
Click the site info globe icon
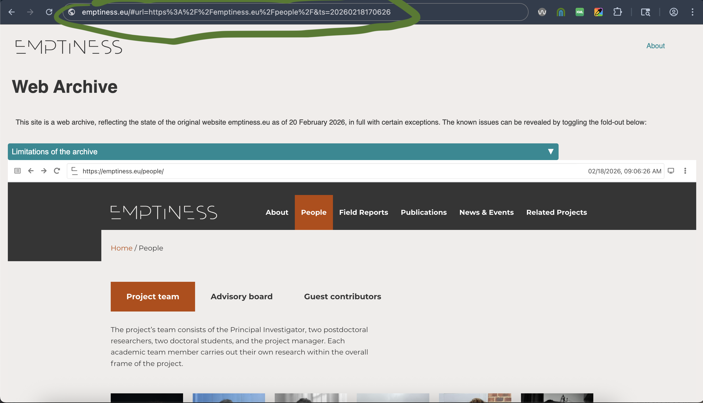[72, 12]
